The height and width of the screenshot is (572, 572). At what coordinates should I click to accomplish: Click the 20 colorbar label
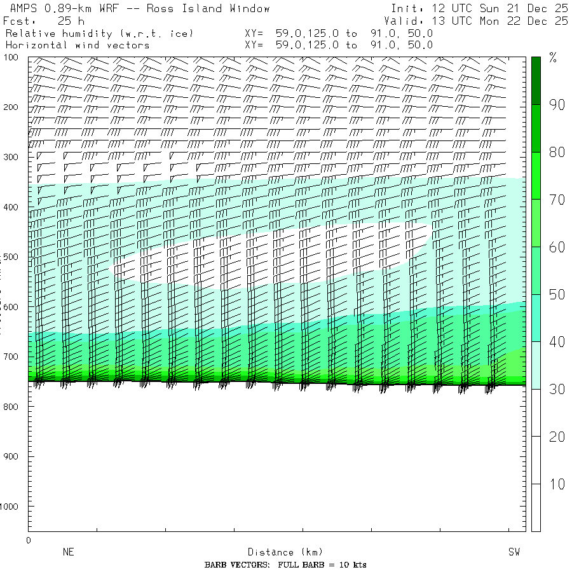(x=557, y=437)
